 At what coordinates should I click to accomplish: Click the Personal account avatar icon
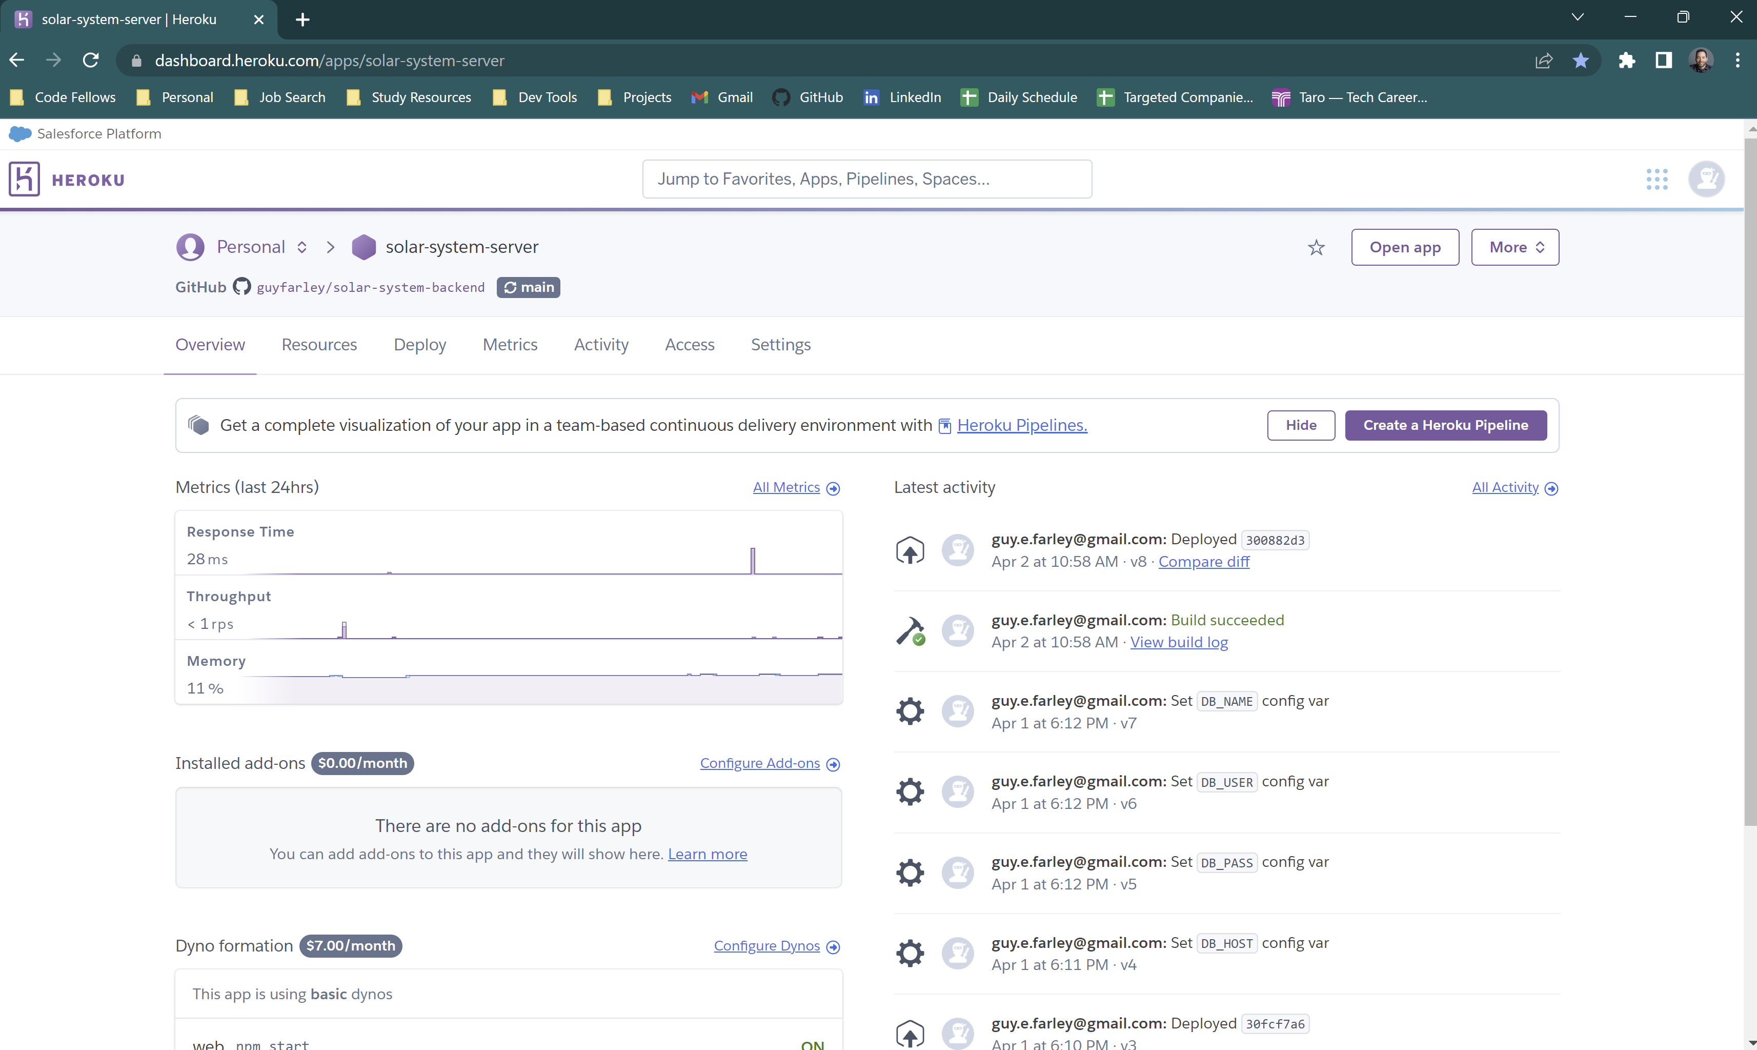click(x=190, y=247)
